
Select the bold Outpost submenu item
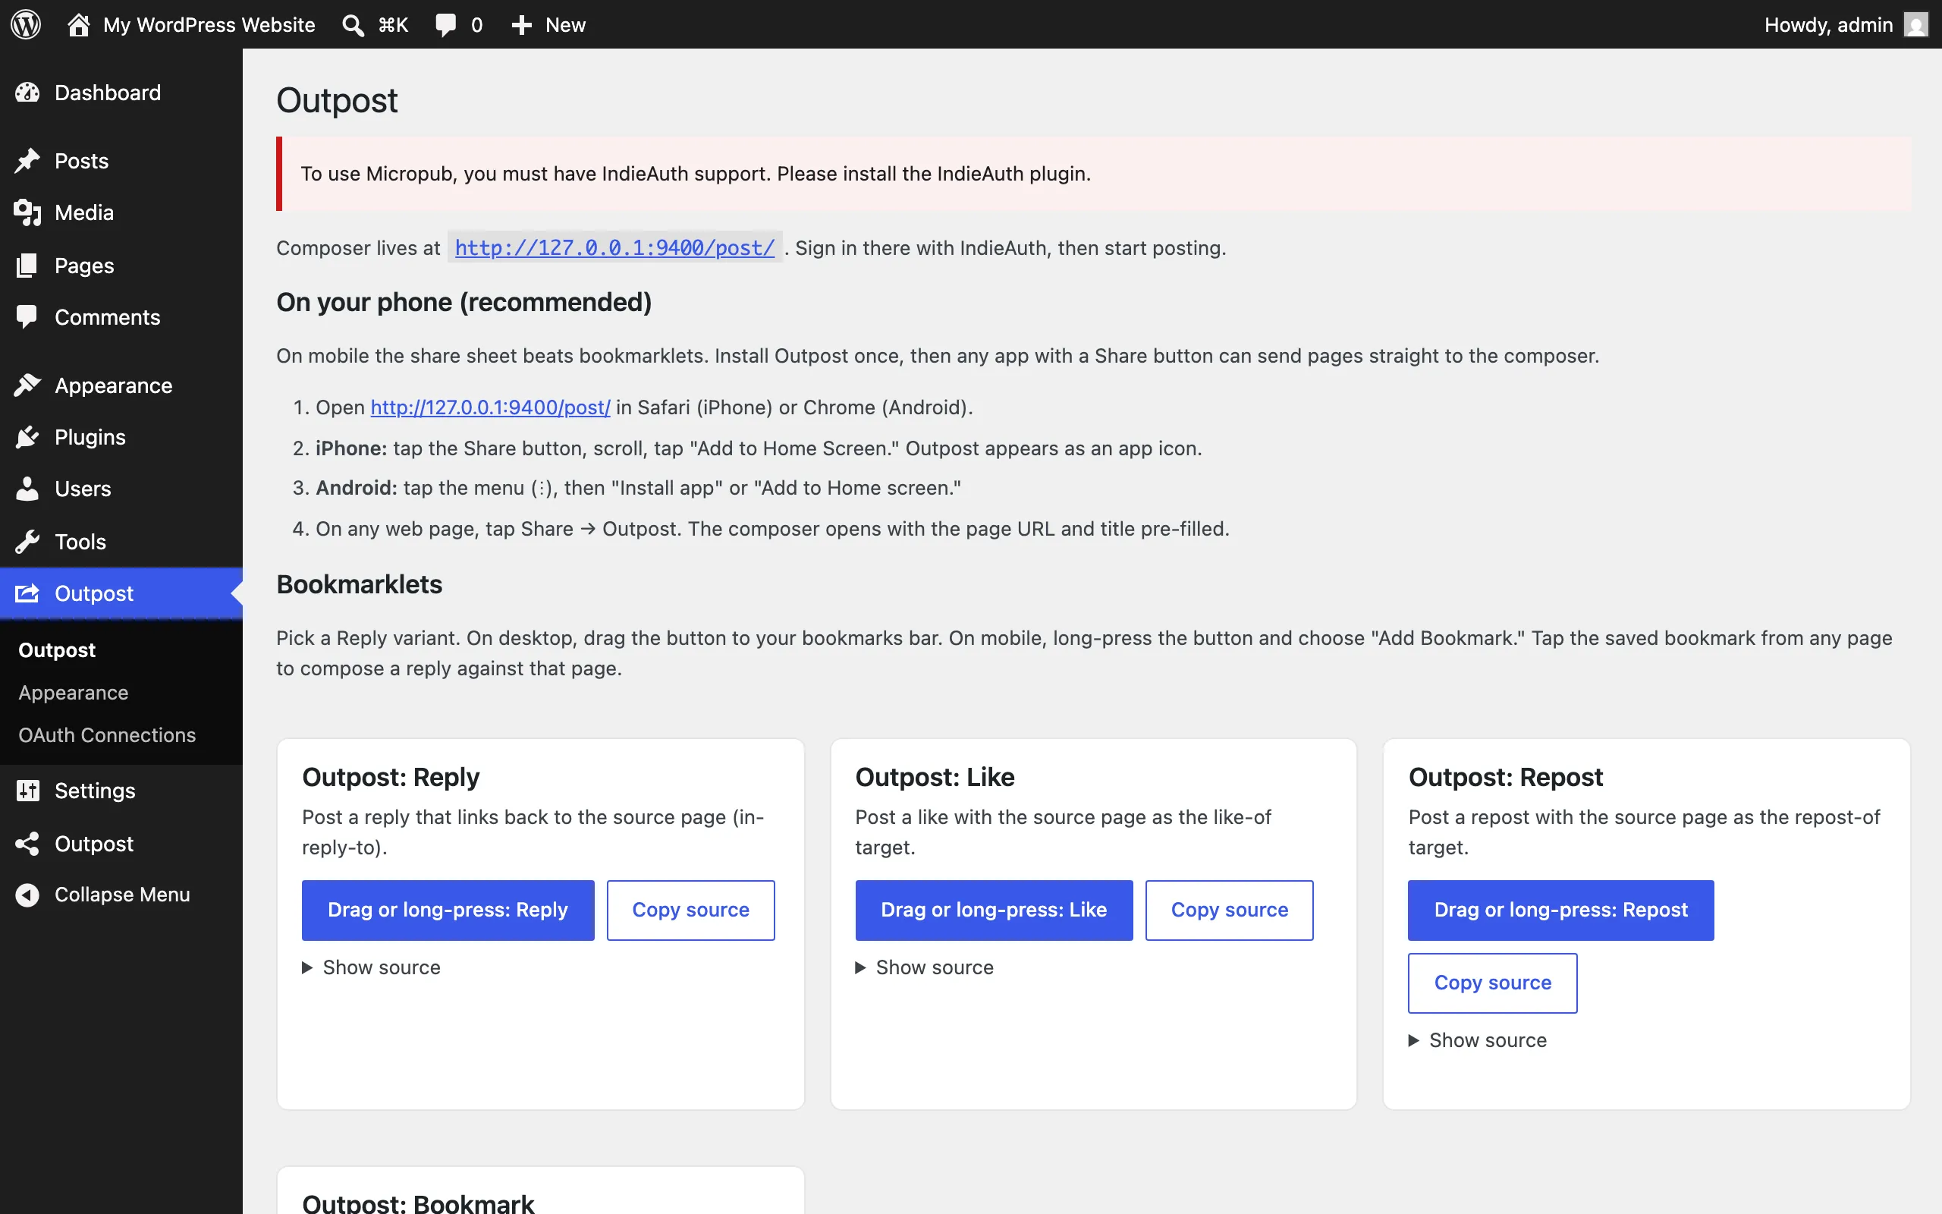(x=57, y=650)
